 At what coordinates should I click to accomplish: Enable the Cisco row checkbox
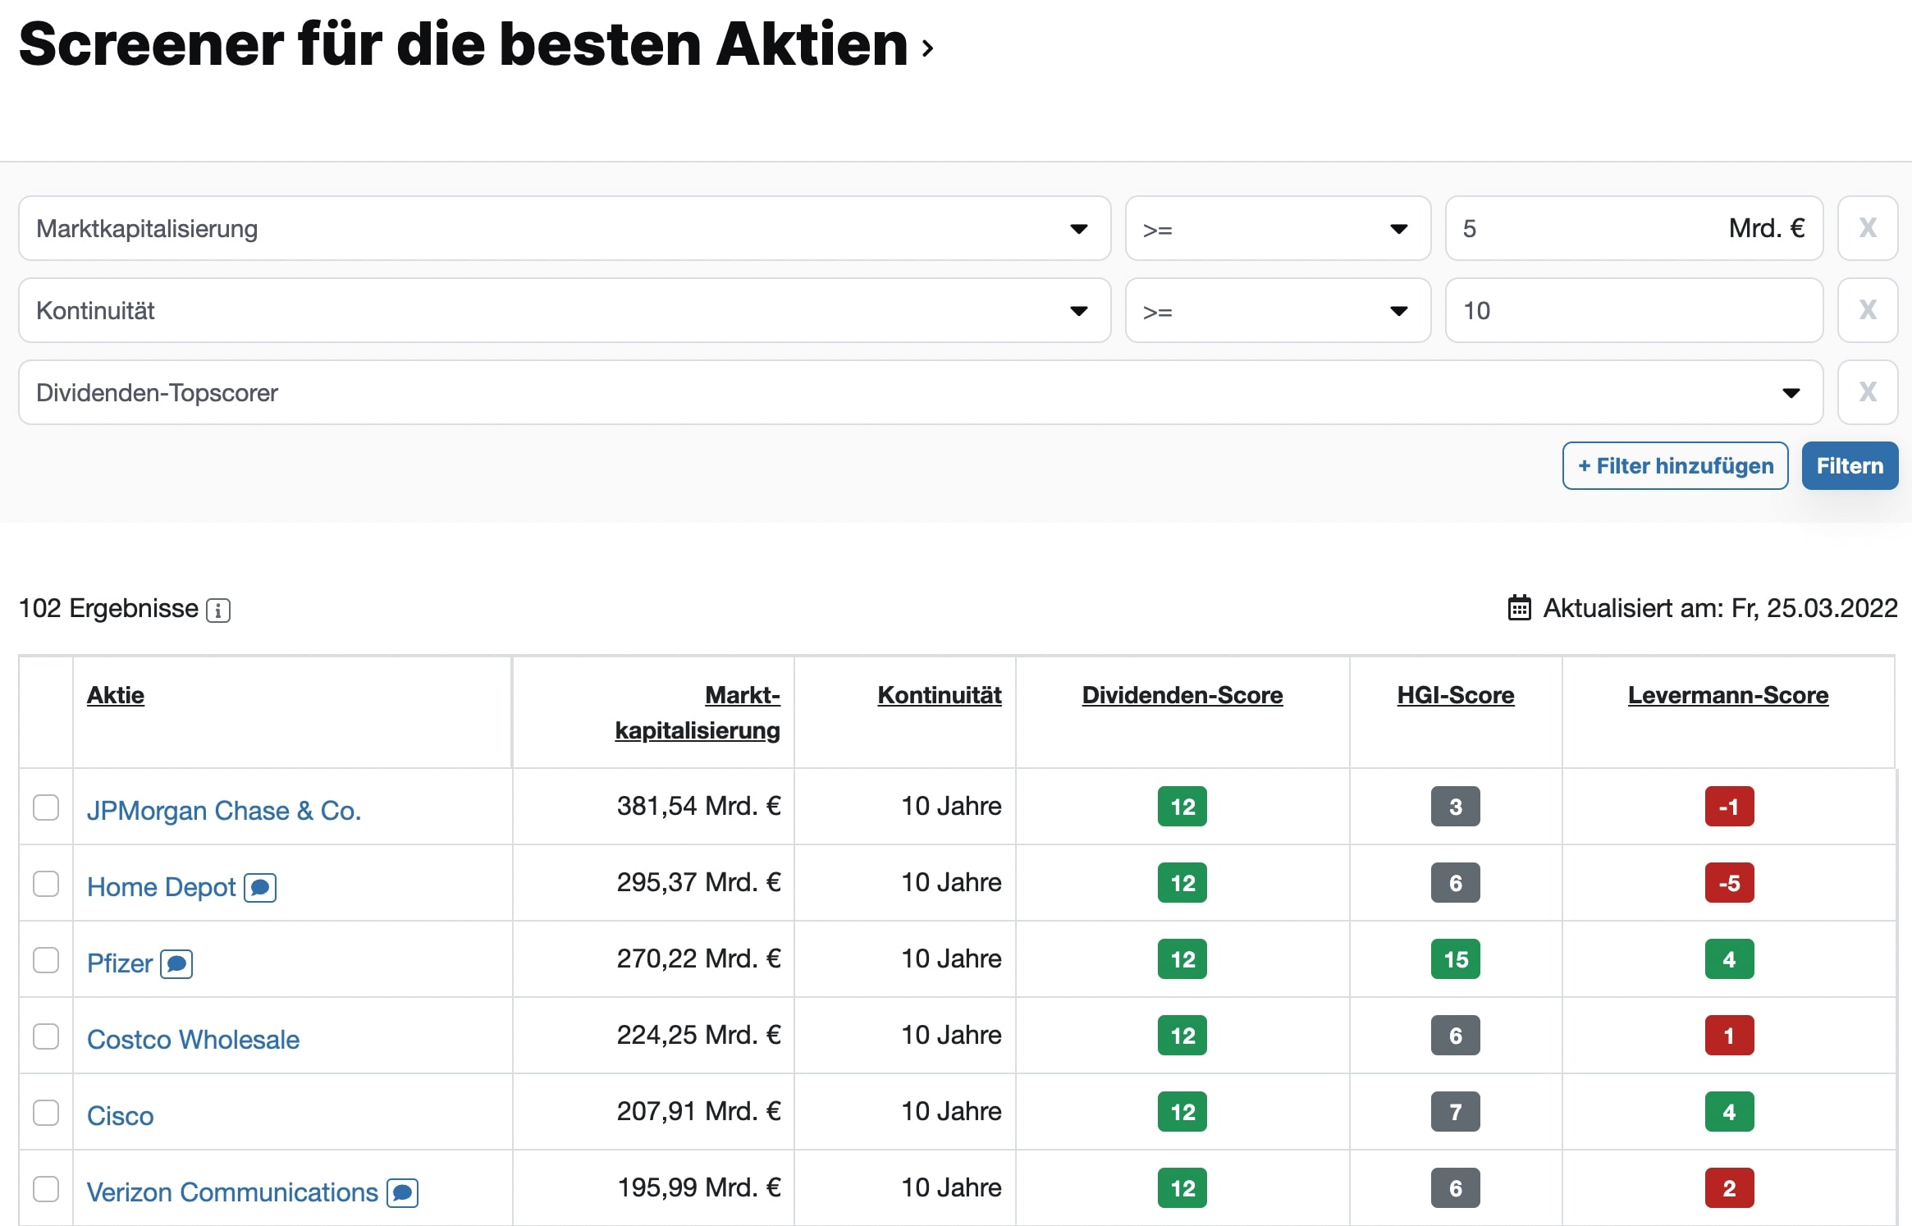point(46,1113)
